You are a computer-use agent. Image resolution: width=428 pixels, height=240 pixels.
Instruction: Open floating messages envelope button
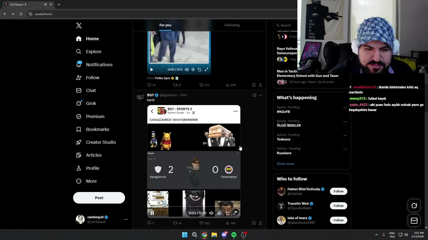pyautogui.click(x=414, y=221)
